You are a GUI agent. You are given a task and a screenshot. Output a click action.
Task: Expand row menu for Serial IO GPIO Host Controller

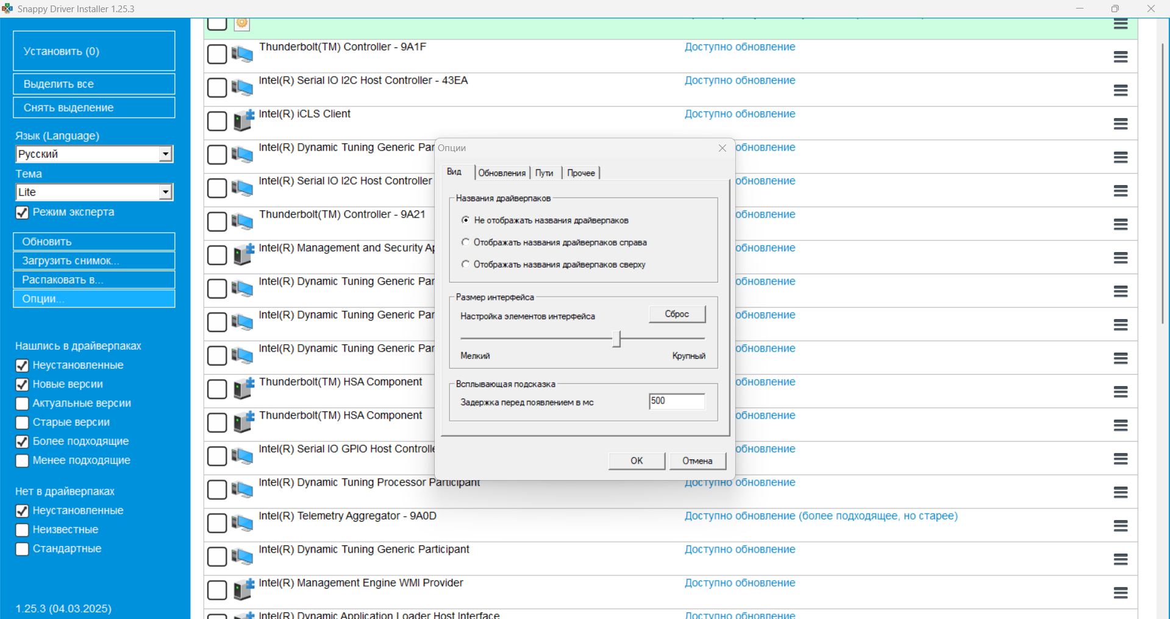[1121, 459]
